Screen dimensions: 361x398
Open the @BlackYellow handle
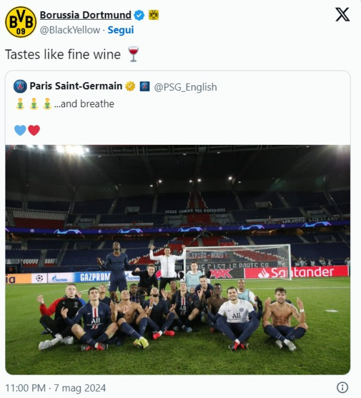[x=70, y=30]
